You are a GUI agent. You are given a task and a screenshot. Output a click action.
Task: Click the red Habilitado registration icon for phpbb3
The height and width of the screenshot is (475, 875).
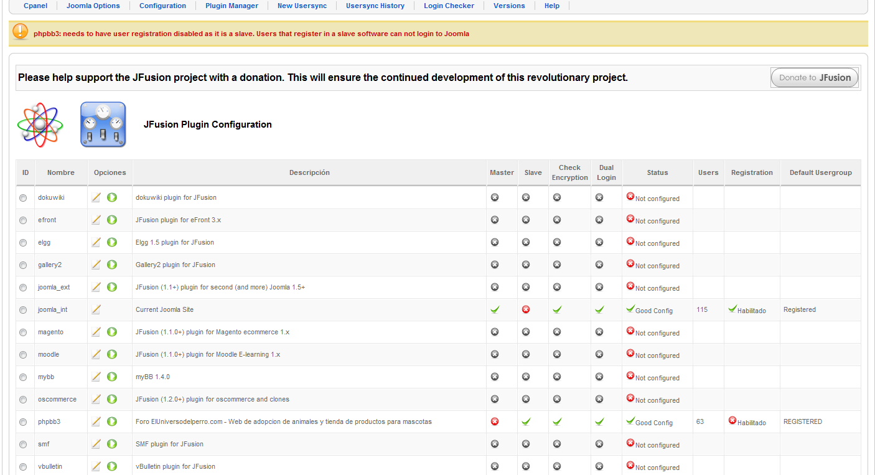point(732,421)
